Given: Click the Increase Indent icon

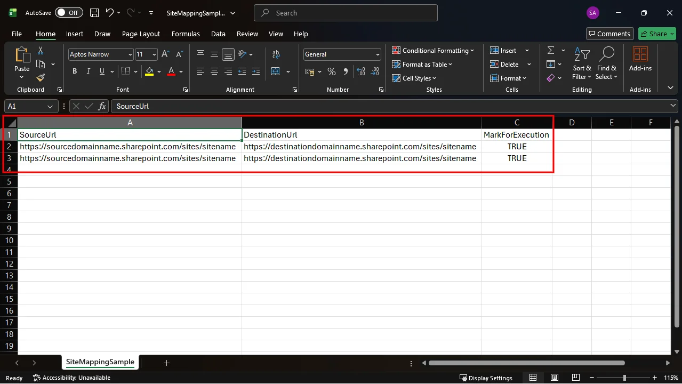Looking at the screenshot, I should point(256,71).
